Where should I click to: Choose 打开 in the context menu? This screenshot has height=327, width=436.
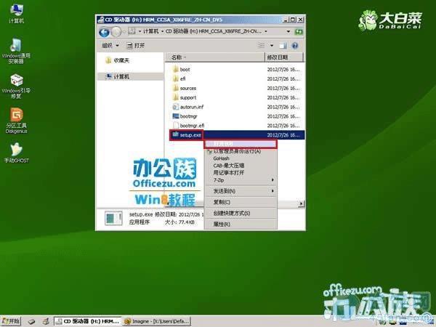click(x=241, y=144)
